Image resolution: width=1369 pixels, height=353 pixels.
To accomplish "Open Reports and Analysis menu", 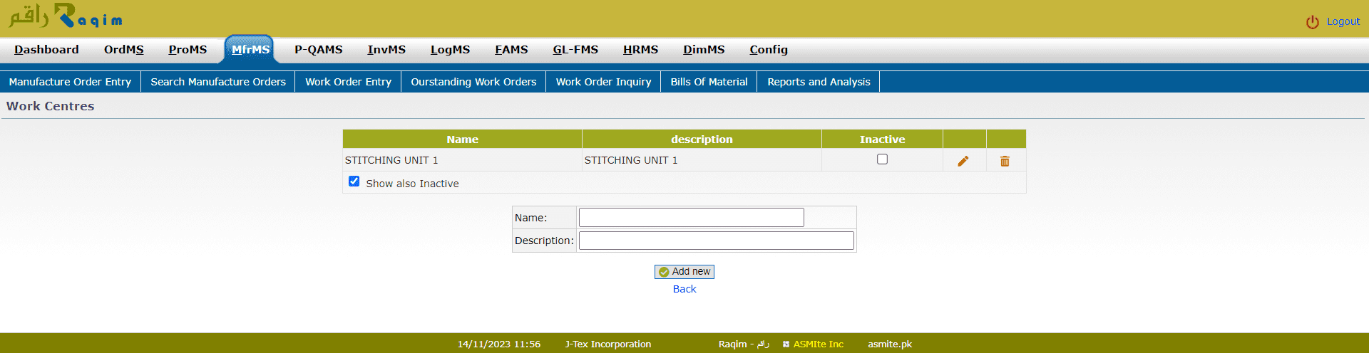I will pos(819,82).
